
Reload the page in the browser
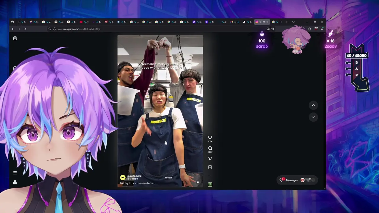pyautogui.click(x=25, y=29)
